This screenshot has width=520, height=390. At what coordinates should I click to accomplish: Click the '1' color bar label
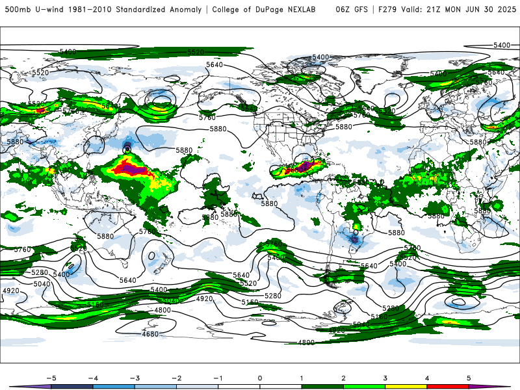302,378
